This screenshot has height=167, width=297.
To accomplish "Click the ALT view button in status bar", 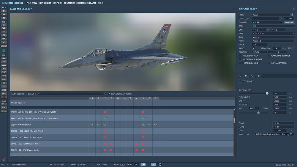I will [143, 165].
